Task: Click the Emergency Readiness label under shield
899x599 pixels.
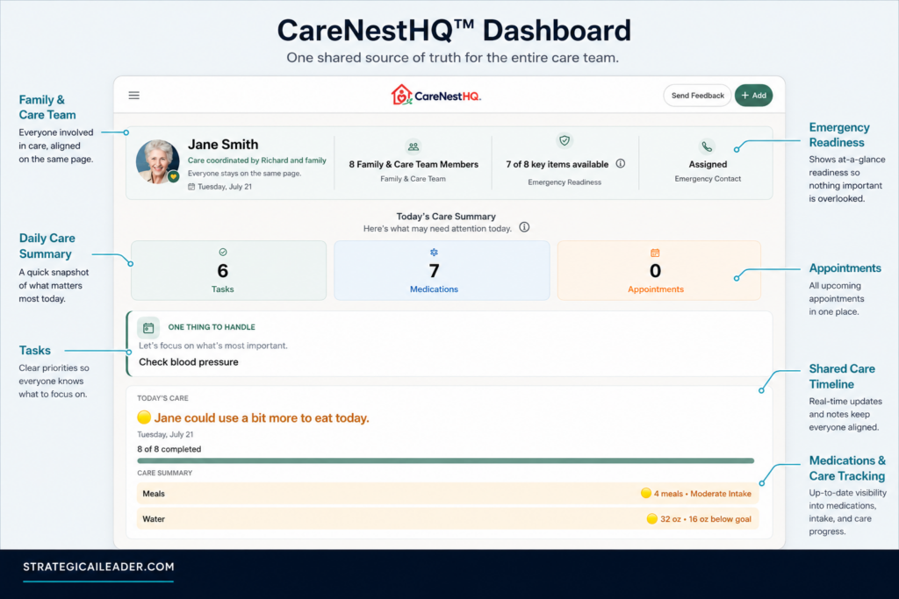Action: tap(565, 182)
